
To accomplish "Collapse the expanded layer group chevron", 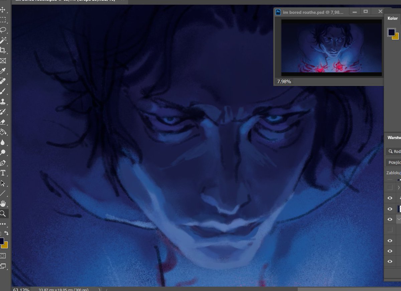I will (399, 219).
